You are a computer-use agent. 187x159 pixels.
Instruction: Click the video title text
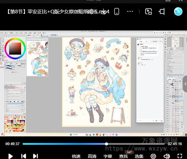(57, 12)
